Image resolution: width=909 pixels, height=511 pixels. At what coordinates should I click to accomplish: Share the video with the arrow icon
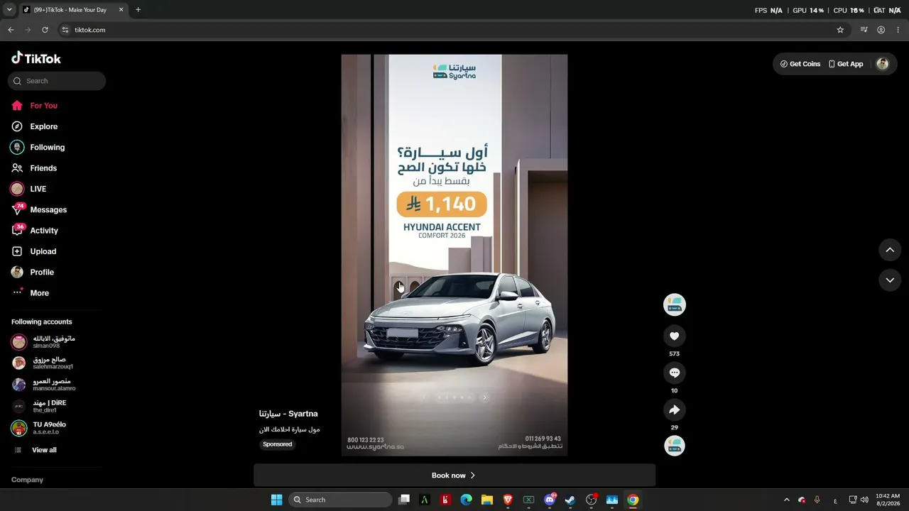(x=675, y=410)
